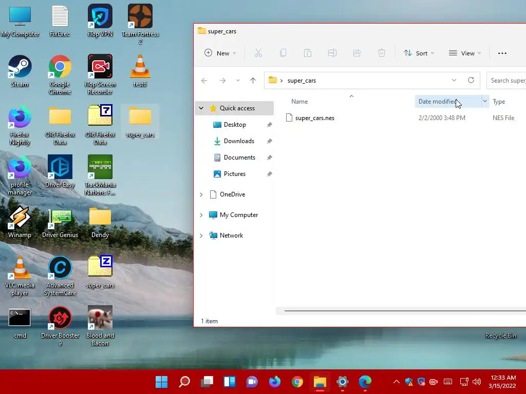Open the View dropdown menu
Screen dimensions: 526x394
[465, 53]
